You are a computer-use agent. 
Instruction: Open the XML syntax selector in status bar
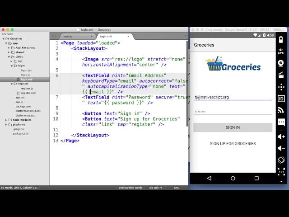click(x=177, y=188)
